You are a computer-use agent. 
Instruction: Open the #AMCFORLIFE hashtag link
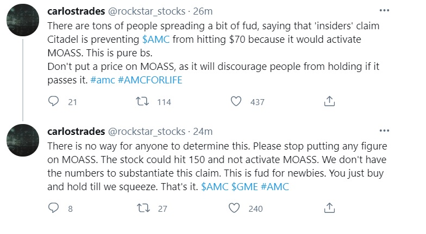[x=149, y=80]
